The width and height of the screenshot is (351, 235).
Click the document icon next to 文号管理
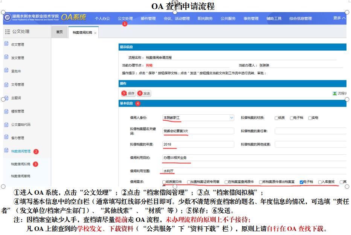pyautogui.click(x=6, y=84)
